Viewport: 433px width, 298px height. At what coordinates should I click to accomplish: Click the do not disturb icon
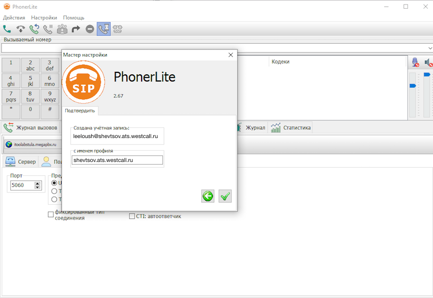(90, 29)
